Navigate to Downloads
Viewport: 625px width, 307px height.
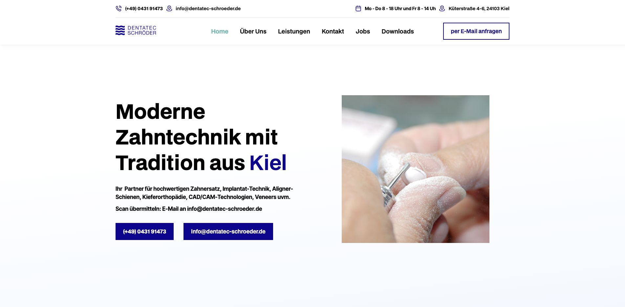point(398,31)
